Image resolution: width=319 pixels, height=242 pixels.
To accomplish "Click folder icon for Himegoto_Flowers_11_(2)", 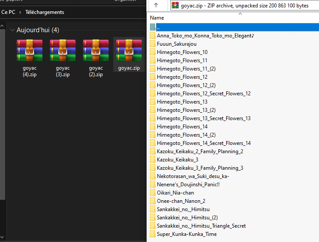I will pos(153,68).
